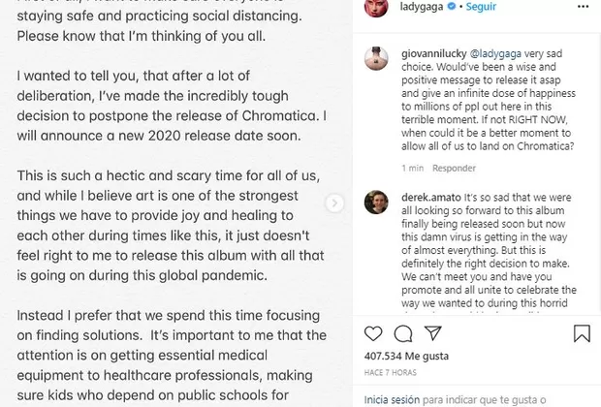
Task: Click the 1 min timestamp on the comment
Action: 409,167
